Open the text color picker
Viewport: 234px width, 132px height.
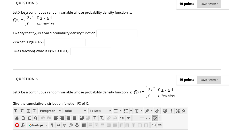(137, 111)
